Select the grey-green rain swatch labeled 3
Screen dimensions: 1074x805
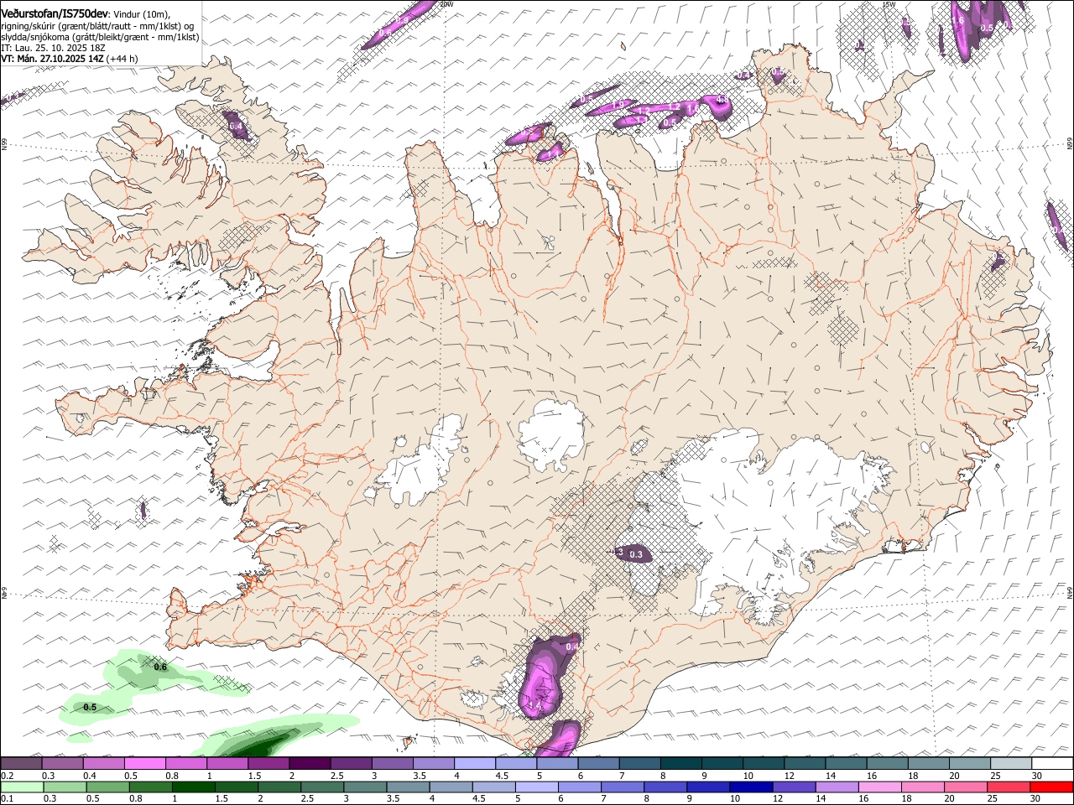coord(365,787)
